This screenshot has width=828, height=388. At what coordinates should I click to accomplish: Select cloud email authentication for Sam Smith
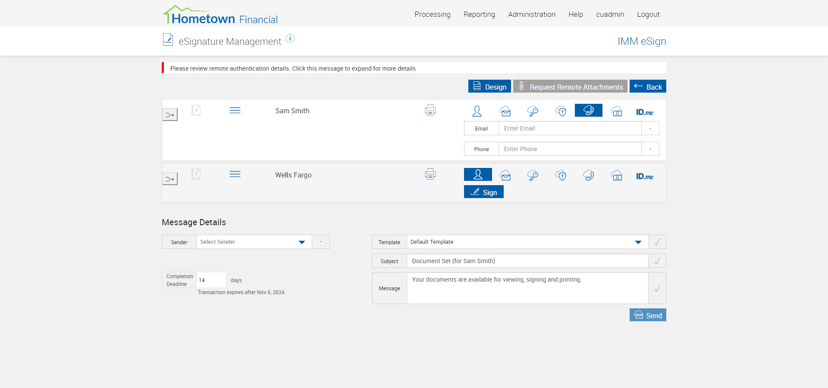point(505,111)
